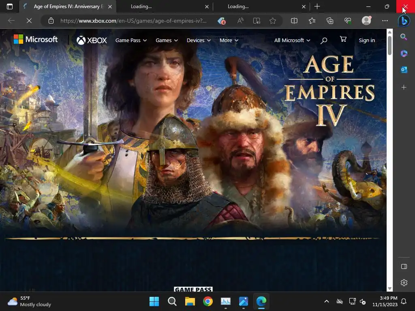Open Bing Copilot sidebar
The image size is (415, 311).
(x=404, y=21)
